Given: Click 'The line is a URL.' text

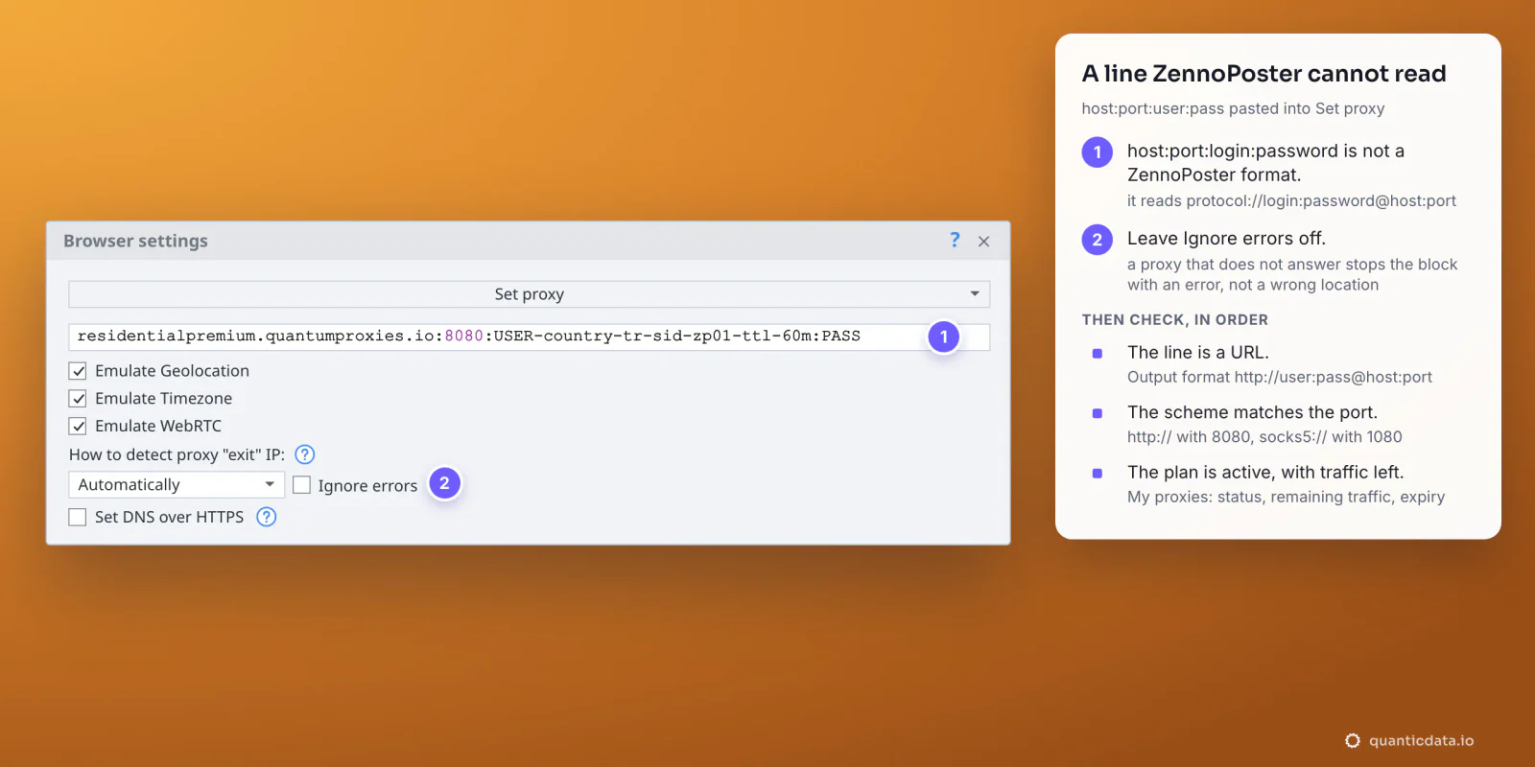Looking at the screenshot, I should pyautogui.click(x=1198, y=352).
